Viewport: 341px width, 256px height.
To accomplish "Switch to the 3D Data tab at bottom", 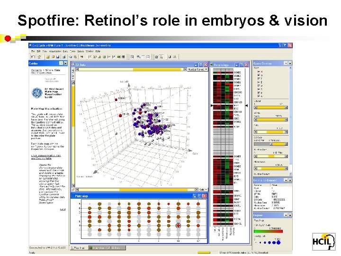I will [116, 248].
